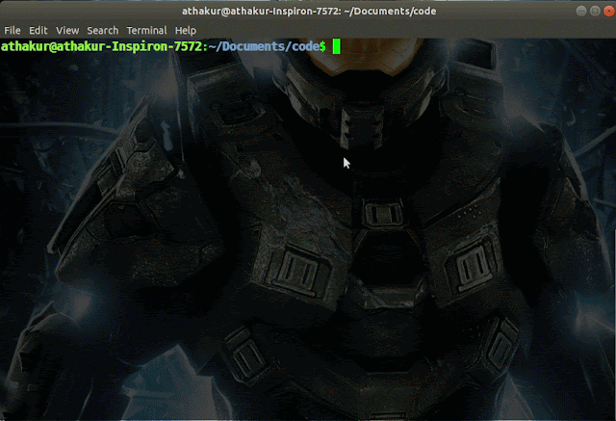Open the Terminal menu
616x421 pixels.
[x=146, y=30]
